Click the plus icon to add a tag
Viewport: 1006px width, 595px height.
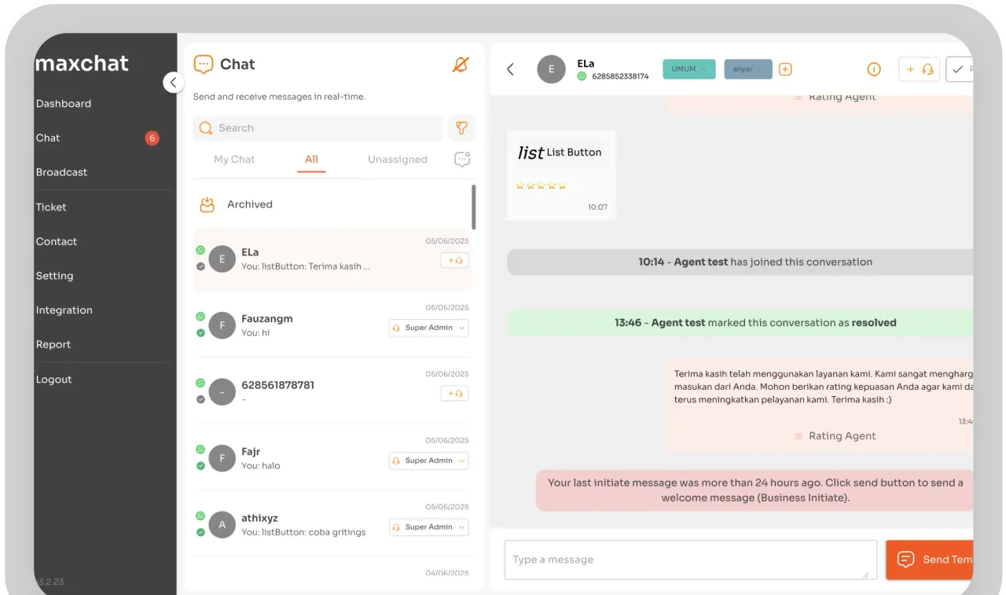click(x=785, y=69)
